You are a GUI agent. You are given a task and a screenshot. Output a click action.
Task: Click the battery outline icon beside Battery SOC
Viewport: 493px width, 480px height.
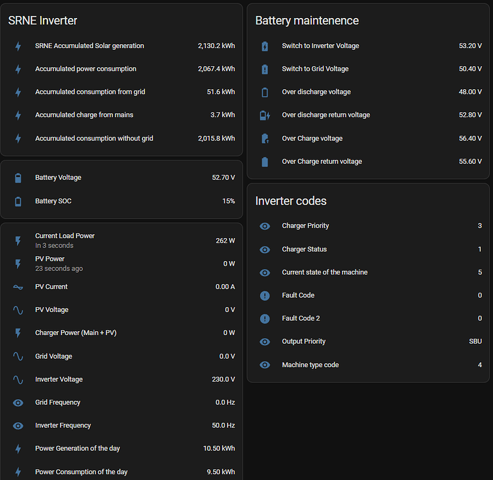point(18,201)
